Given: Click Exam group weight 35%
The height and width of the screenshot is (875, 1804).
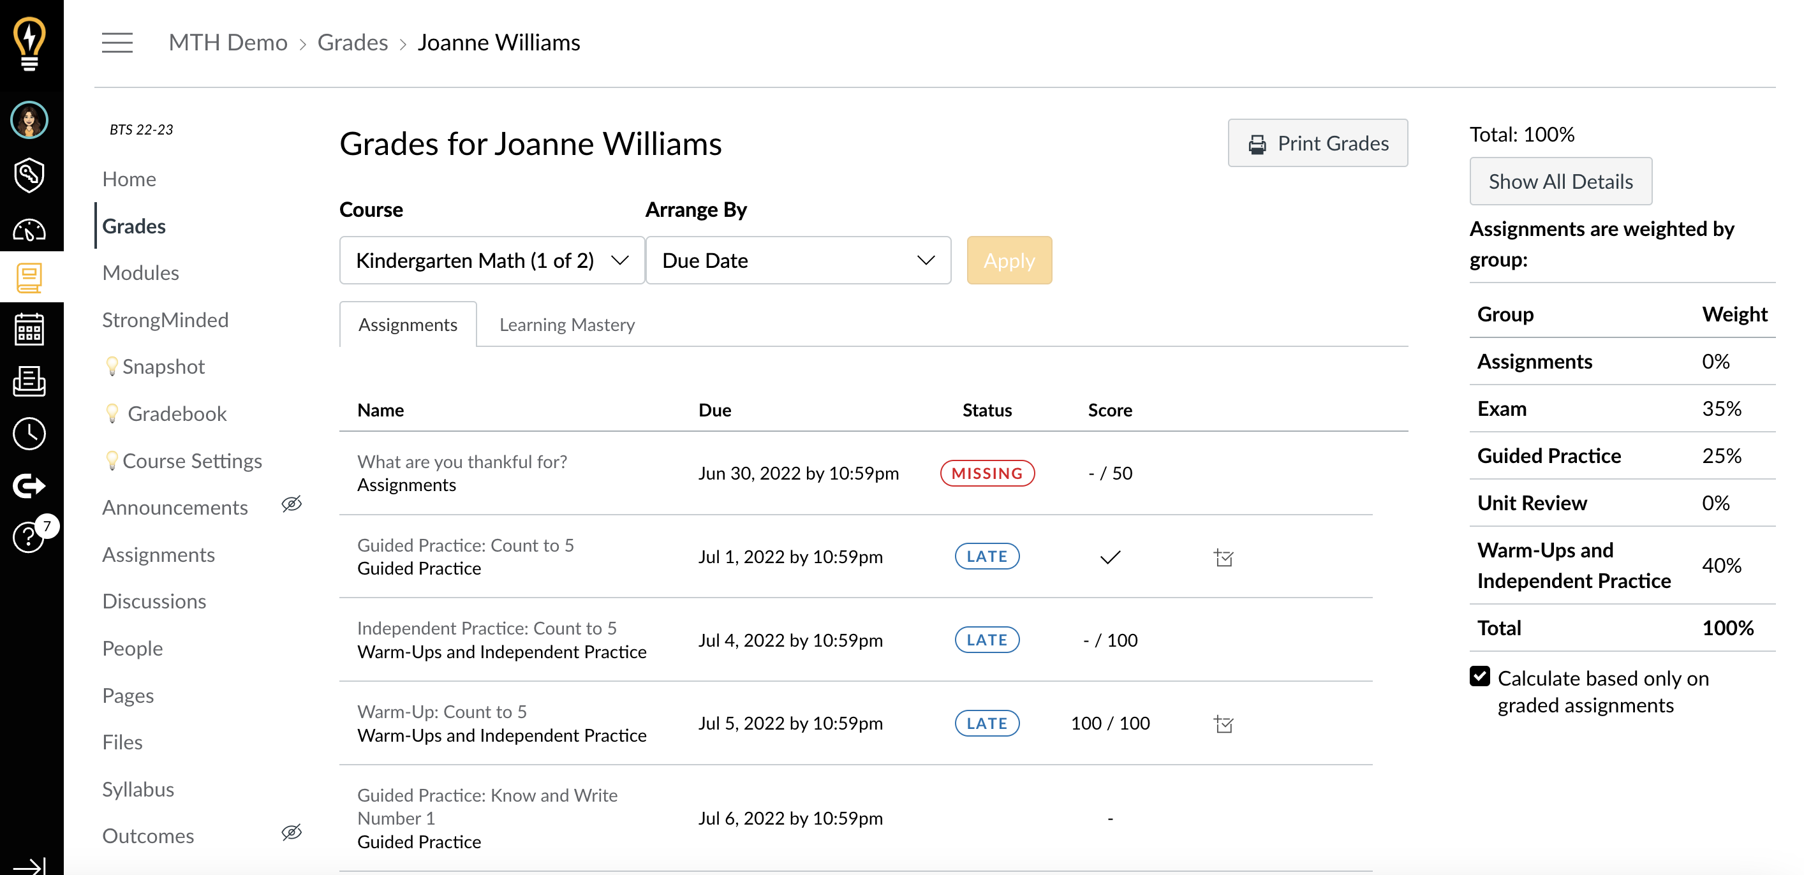Looking at the screenshot, I should pyautogui.click(x=1721, y=408).
